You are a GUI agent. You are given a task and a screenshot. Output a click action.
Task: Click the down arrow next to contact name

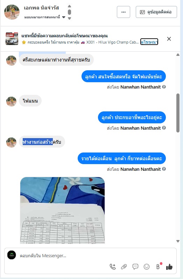point(69,18)
